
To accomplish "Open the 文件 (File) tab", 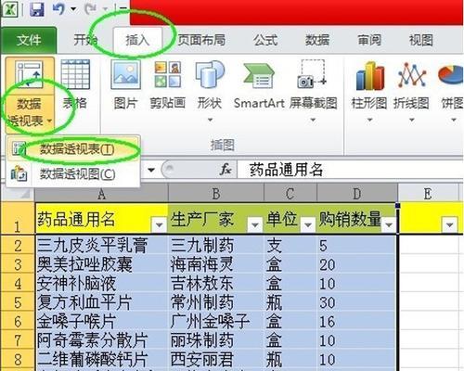I will tap(29, 40).
